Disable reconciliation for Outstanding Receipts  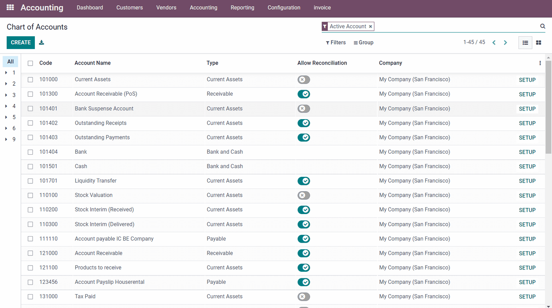[304, 123]
